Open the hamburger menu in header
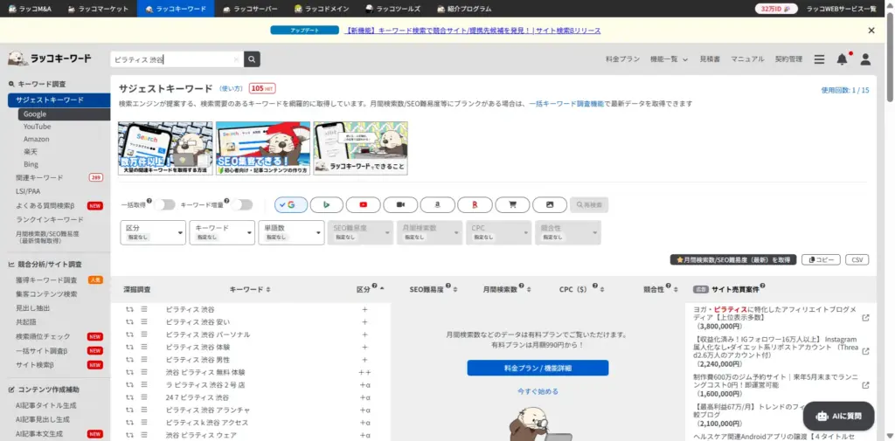Viewport: 895px width, 441px height. pos(819,59)
